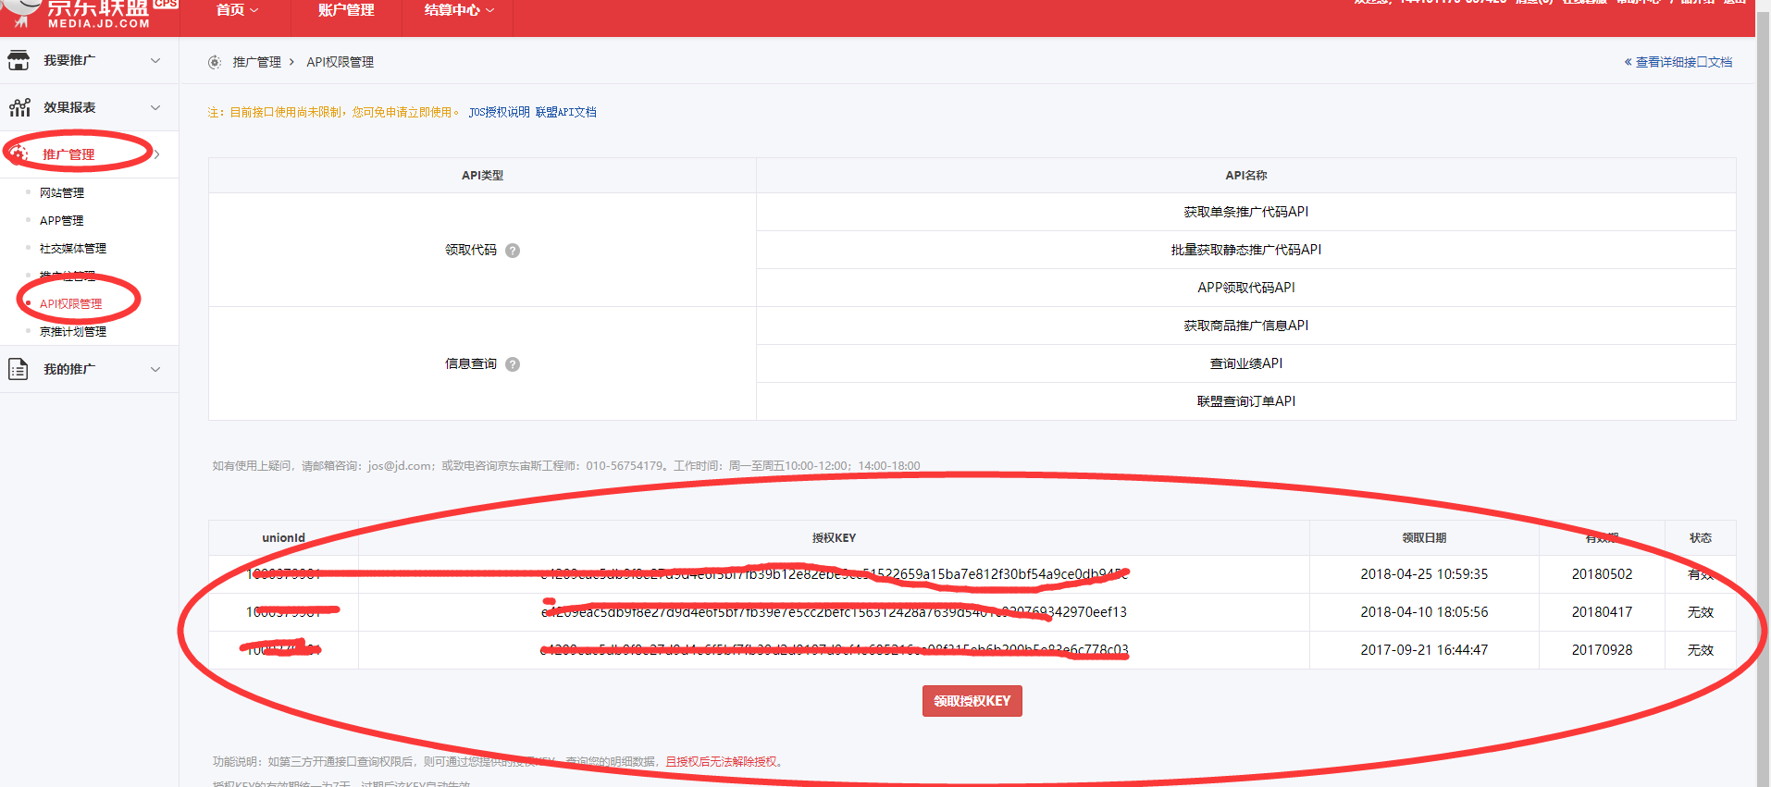Image resolution: width=1771 pixels, height=787 pixels.
Task: Click the validity value 20180502
Action: [1602, 574]
